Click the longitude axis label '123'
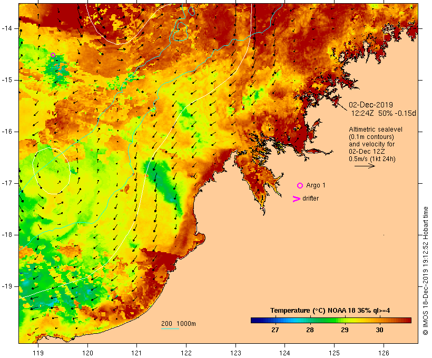The height and width of the screenshot is (358, 432). tap(235, 353)
